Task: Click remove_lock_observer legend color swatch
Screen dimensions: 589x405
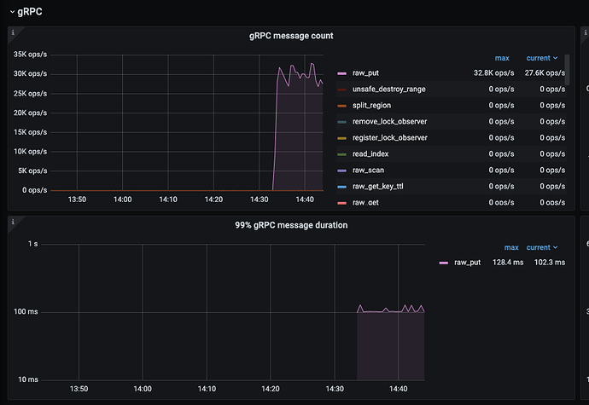Action: click(x=341, y=121)
